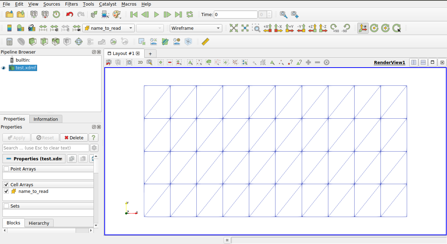Rescale colors to the visible data range
The height and width of the screenshot is (244, 447).
(77, 28)
